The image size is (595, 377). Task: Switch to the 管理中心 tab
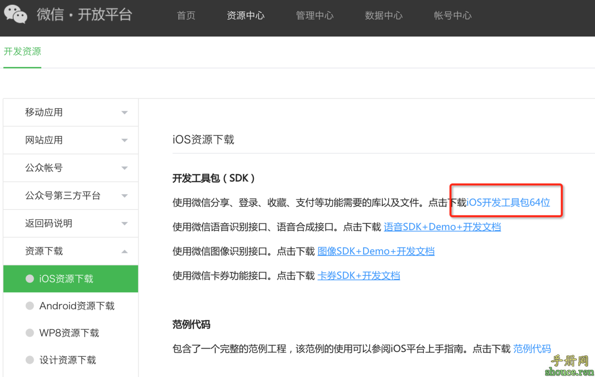[x=315, y=15]
